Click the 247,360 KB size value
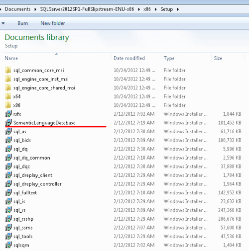This screenshot has height=251, width=249. click(x=230, y=210)
